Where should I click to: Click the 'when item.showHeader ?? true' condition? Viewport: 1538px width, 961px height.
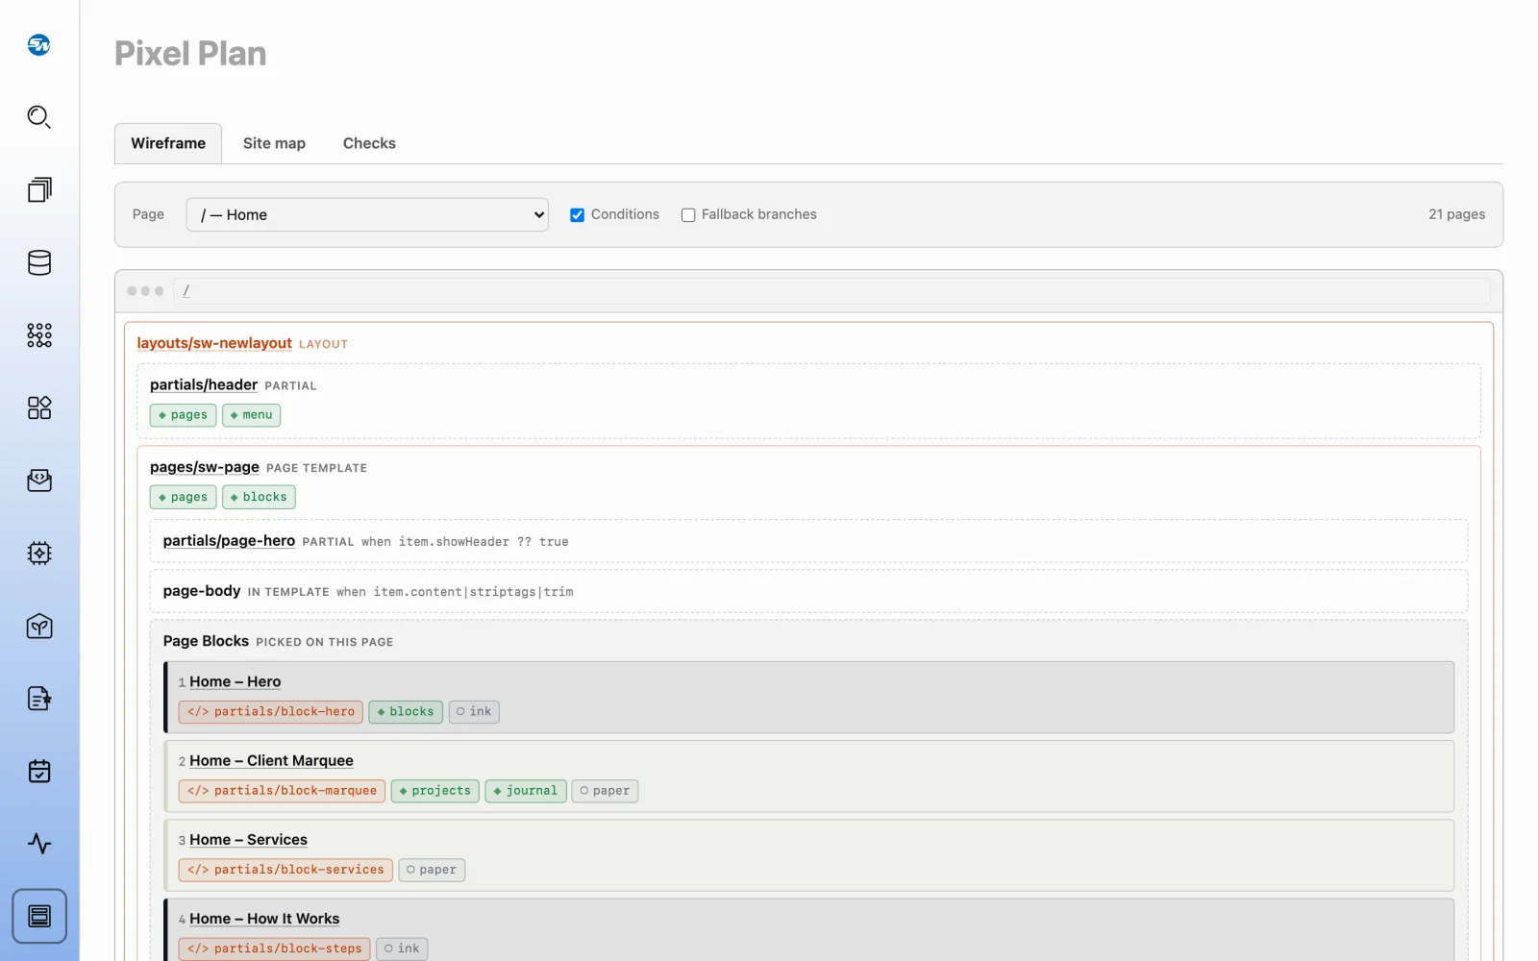click(x=465, y=542)
